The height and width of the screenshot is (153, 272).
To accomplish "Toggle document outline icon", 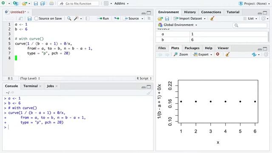I will tap(149, 18).
